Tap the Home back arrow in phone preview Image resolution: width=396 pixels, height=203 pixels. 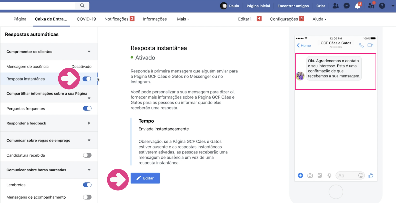point(304,45)
